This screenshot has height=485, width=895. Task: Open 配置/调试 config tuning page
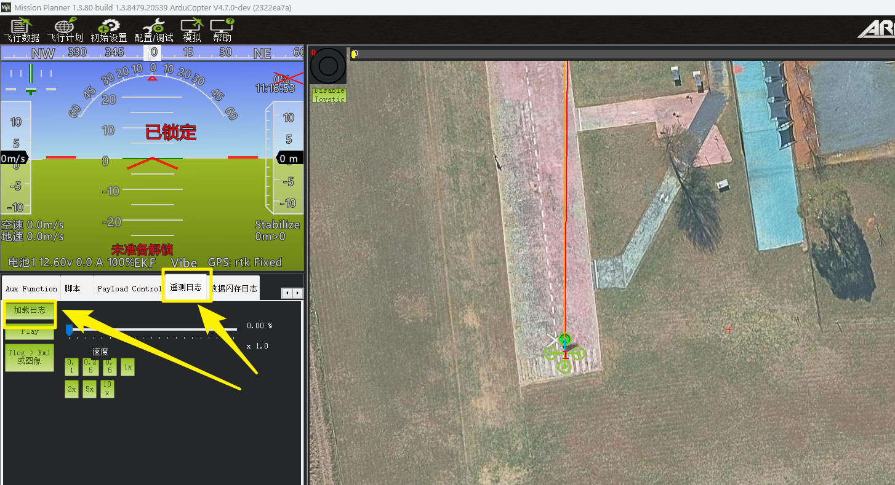point(153,31)
